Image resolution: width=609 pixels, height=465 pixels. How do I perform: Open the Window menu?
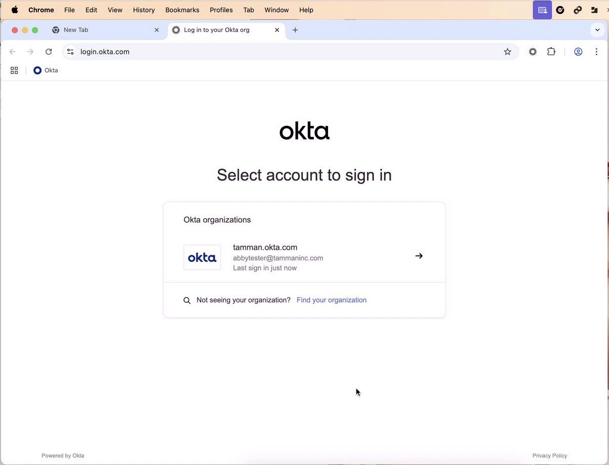[x=276, y=10]
